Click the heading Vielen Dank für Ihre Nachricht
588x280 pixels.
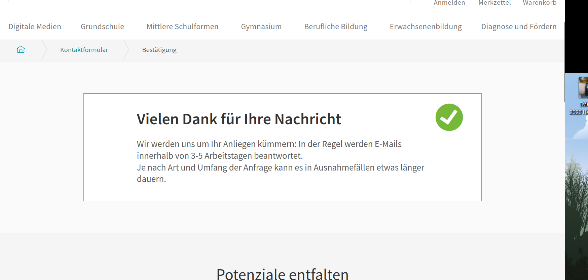pyautogui.click(x=238, y=119)
